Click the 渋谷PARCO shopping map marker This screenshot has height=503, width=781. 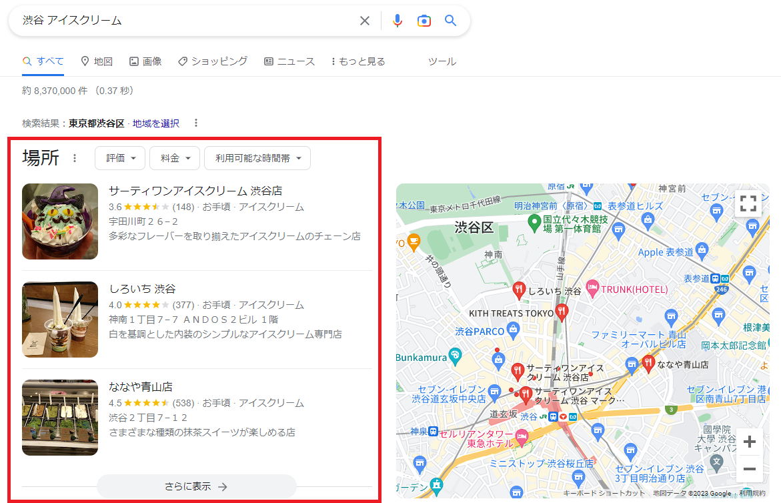coord(512,330)
